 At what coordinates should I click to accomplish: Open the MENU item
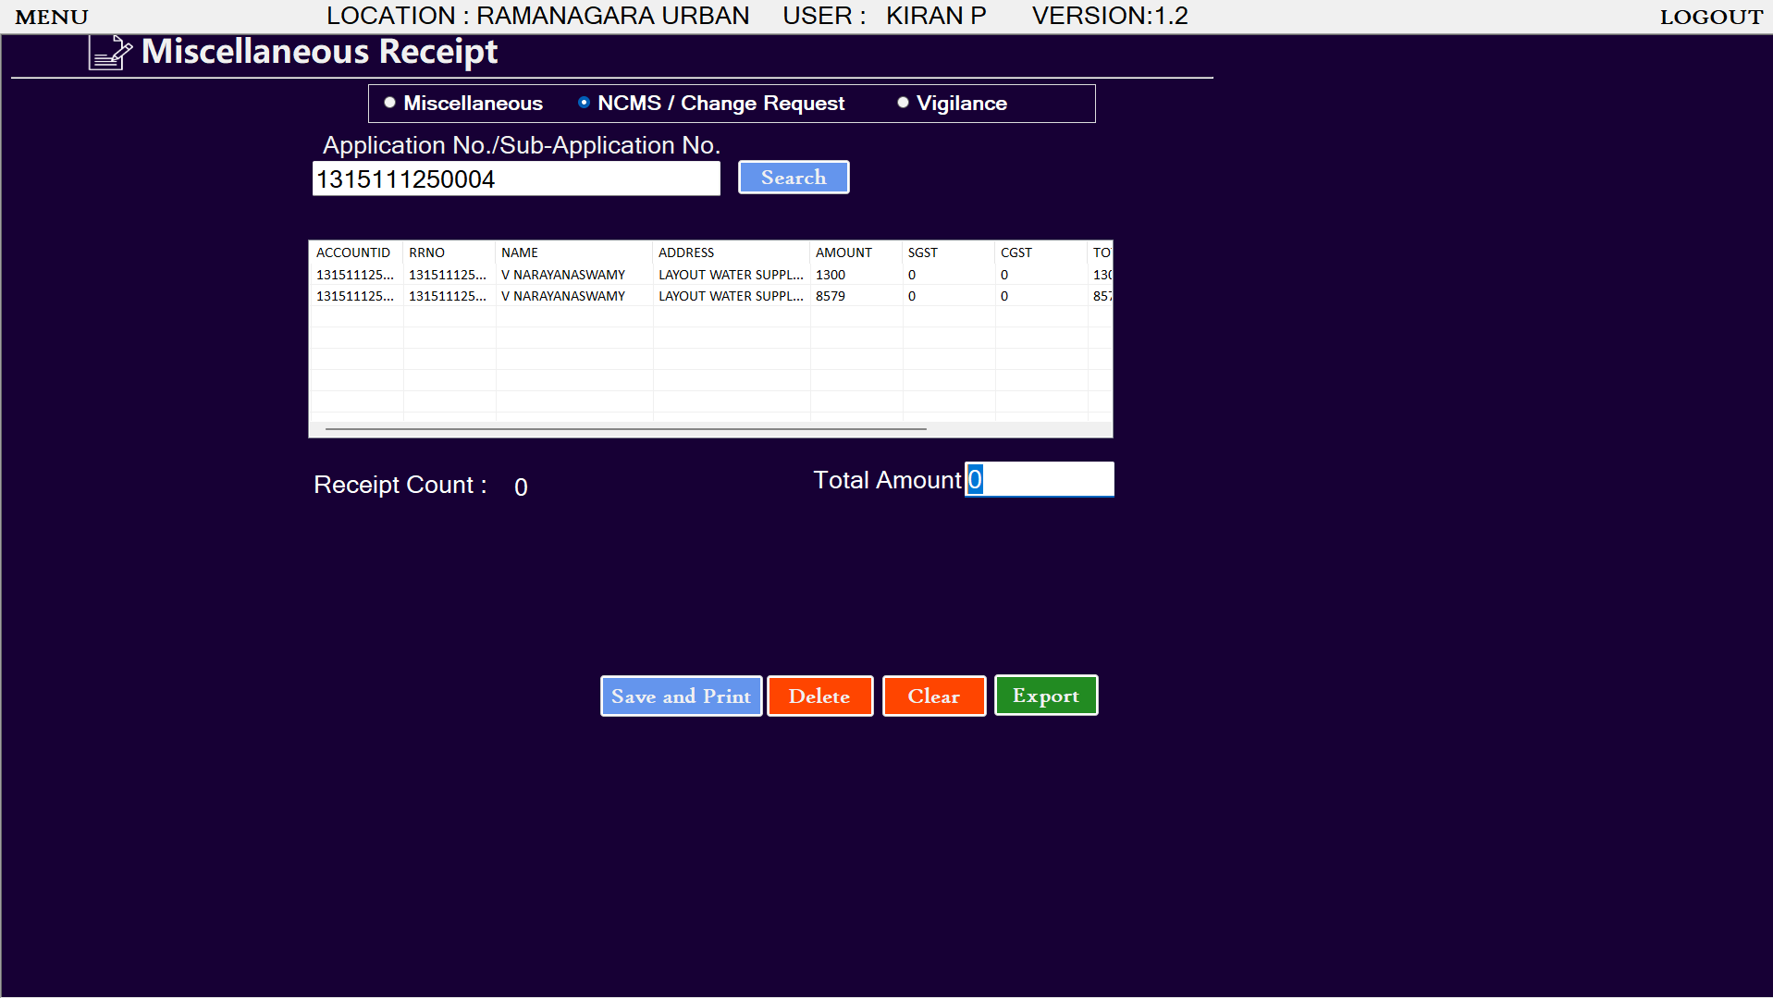(x=52, y=17)
